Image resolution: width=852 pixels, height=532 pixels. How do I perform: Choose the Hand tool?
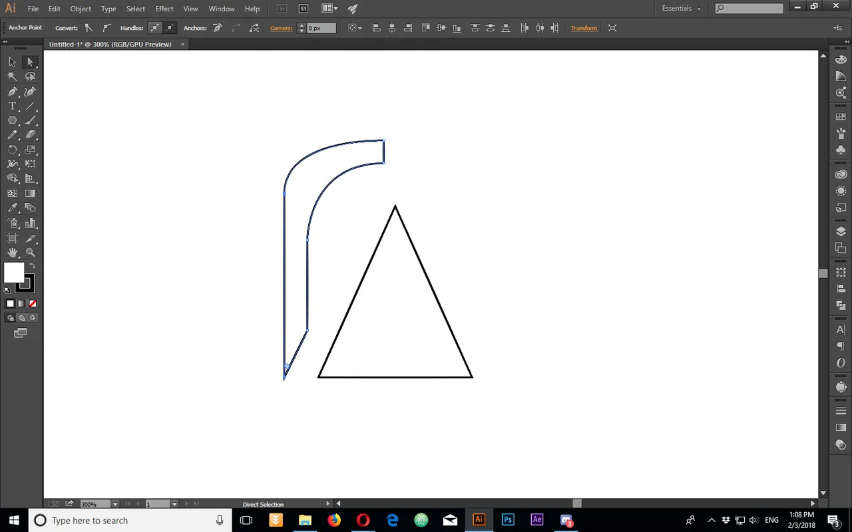click(x=12, y=253)
